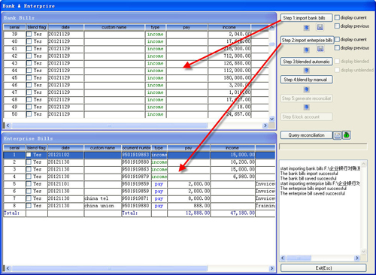This screenshot has height=275, width=376.
Task: Check blend flag for bank bill serial 44
Action: pyautogui.click(x=29, y=71)
